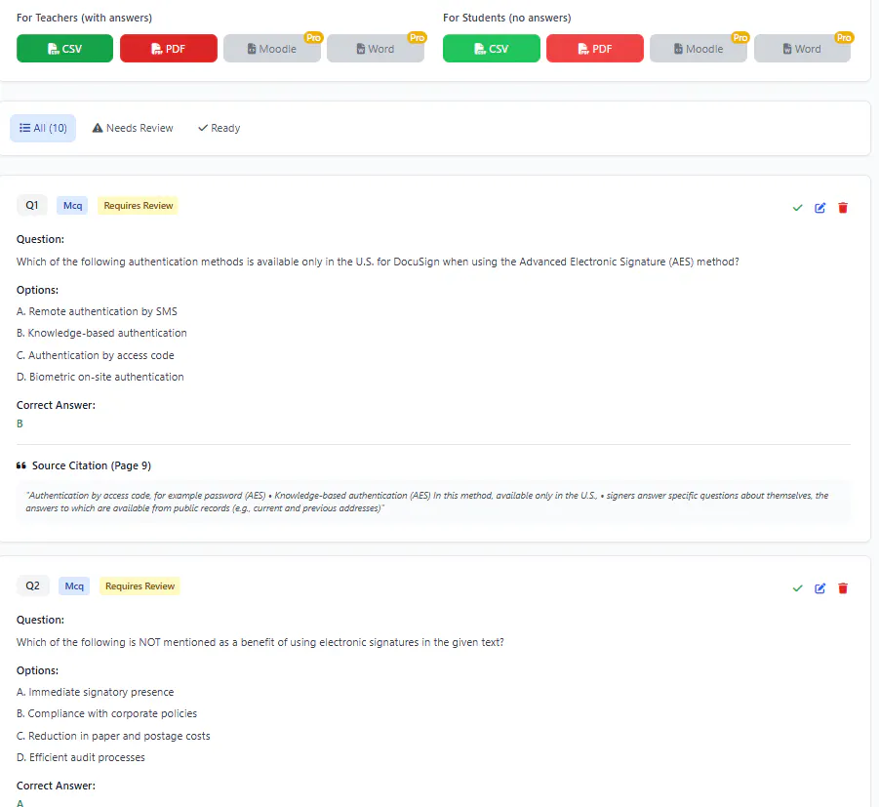The height and width of the screenshot is (807, 879).
Task: Select option B. Knowledge-based authentication
Action: click(x=101, y=333)
